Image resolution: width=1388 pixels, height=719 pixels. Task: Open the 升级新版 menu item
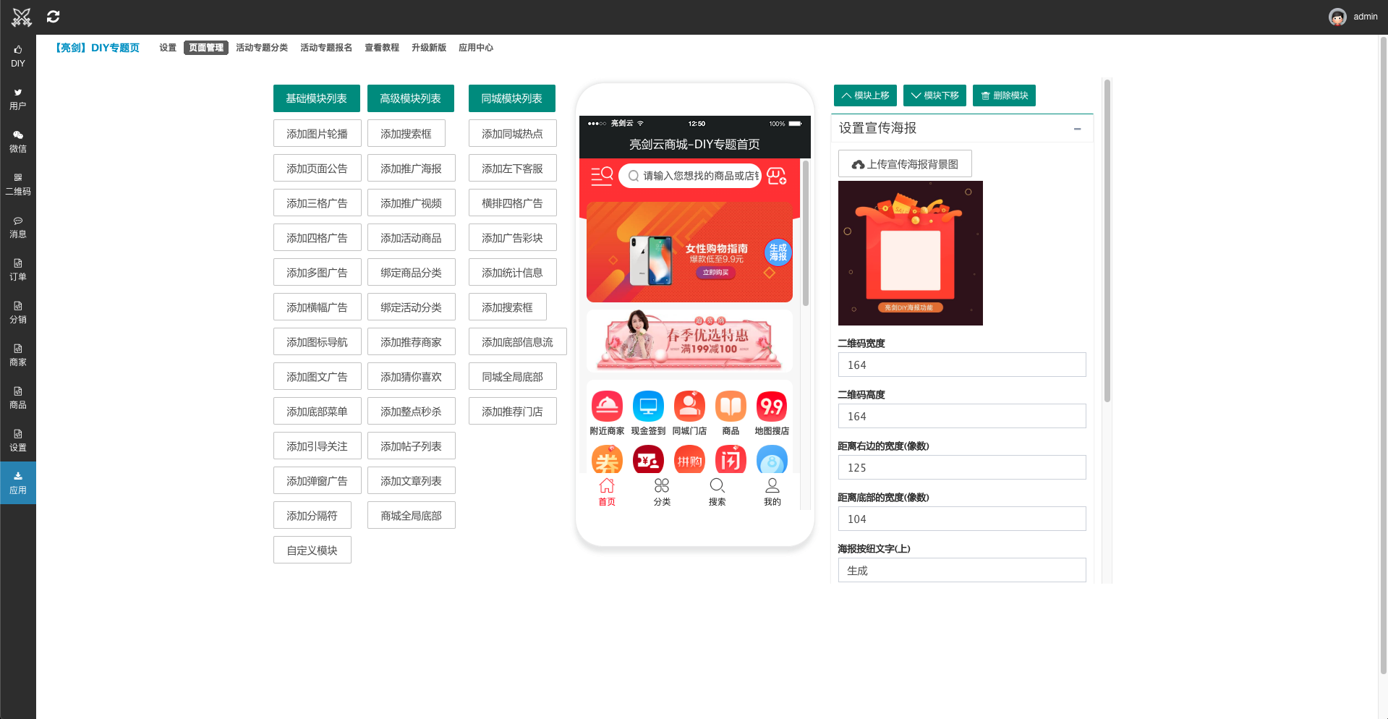pos(428,48)
